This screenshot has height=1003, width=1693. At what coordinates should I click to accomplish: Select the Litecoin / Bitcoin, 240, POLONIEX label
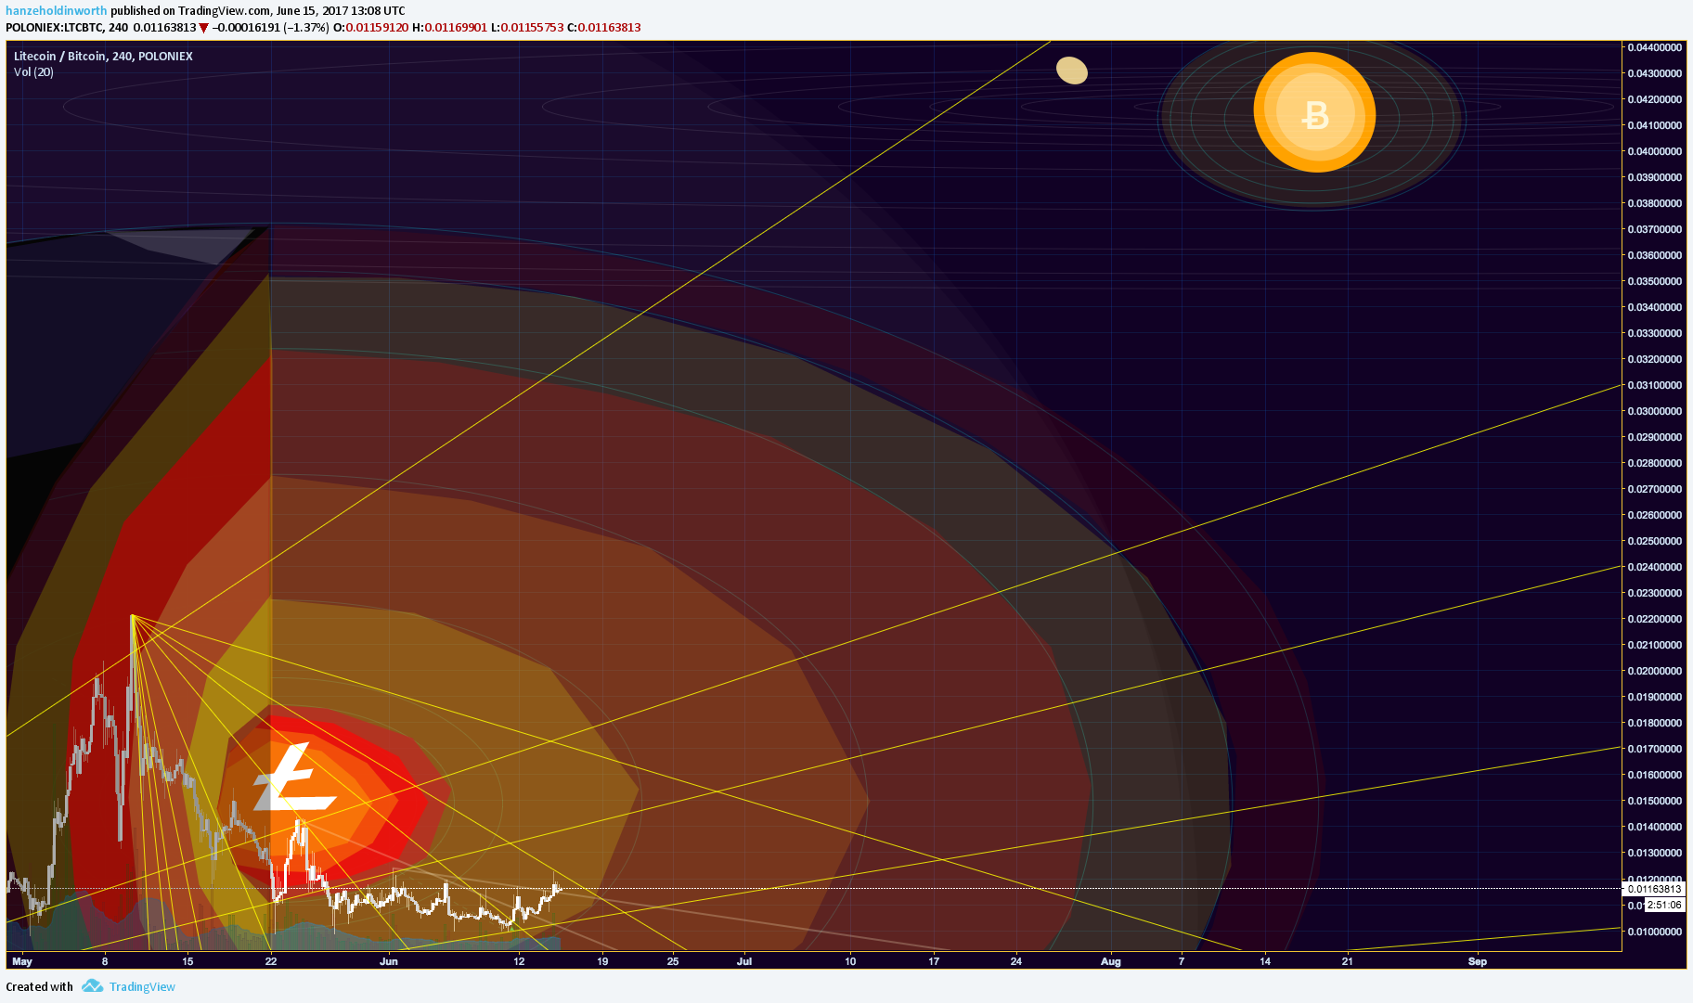click(x=103, y=56)
